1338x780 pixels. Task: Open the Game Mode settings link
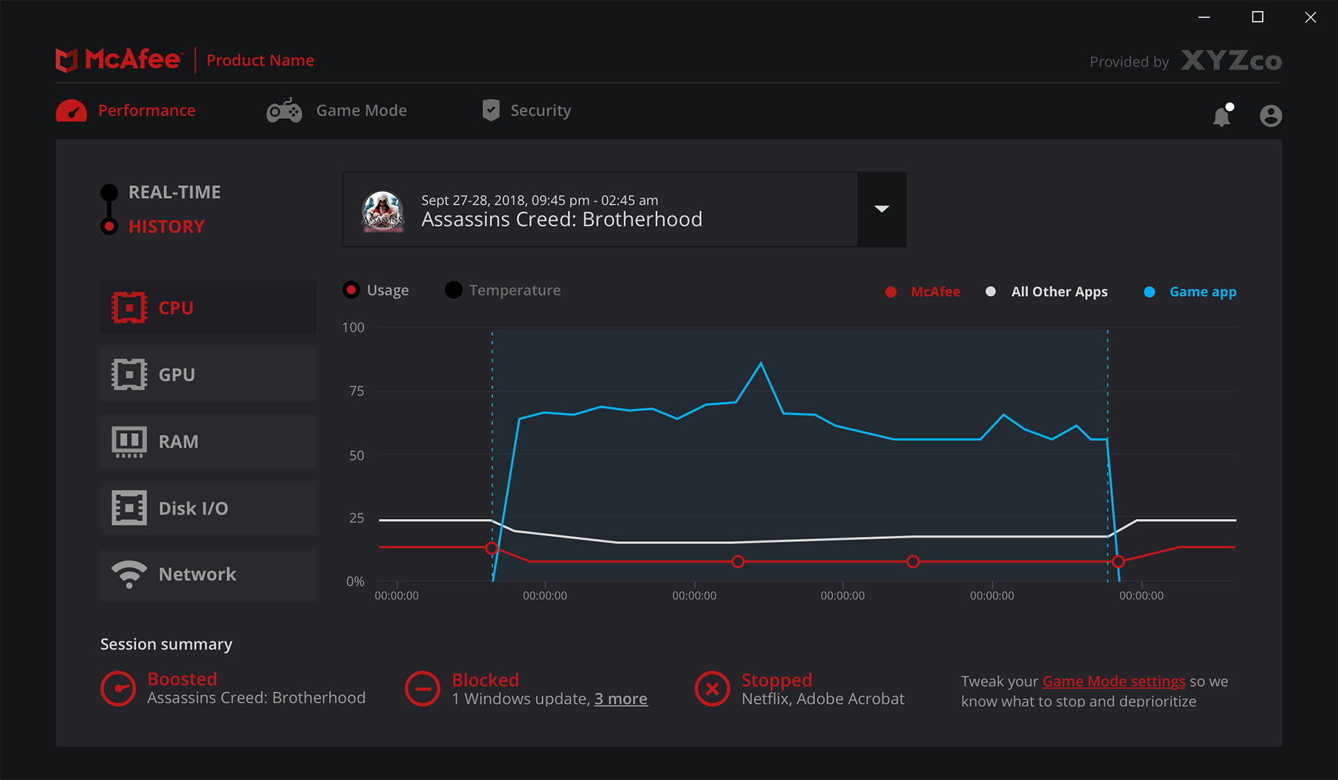click(x=1114, y=681)
